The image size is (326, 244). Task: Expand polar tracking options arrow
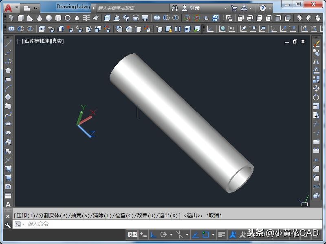pos(171,235)
